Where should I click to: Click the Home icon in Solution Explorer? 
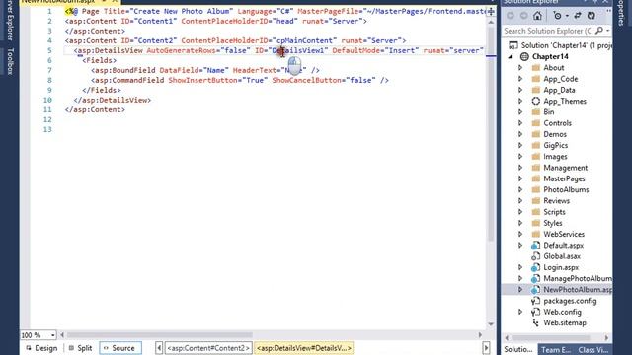tap(537, 16)
